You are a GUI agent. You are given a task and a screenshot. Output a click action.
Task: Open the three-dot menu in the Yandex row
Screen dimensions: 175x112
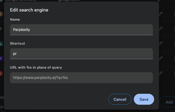[174, 73]
